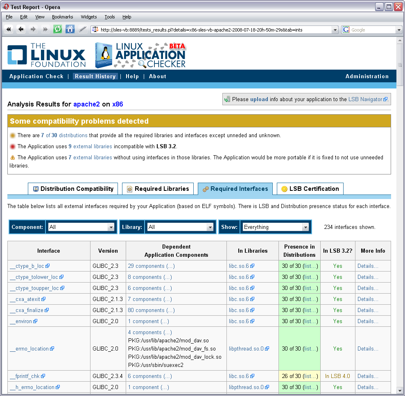Image resolution: width=405 pixels, height=396 pixels.
Task: Click the Google search field
Action: point(373,30)
